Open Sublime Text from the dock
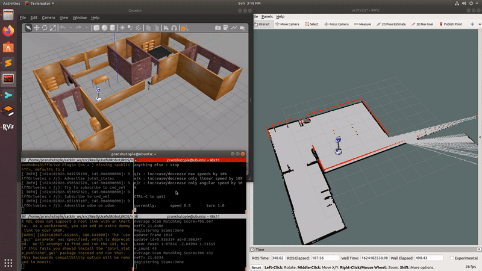 8,63
